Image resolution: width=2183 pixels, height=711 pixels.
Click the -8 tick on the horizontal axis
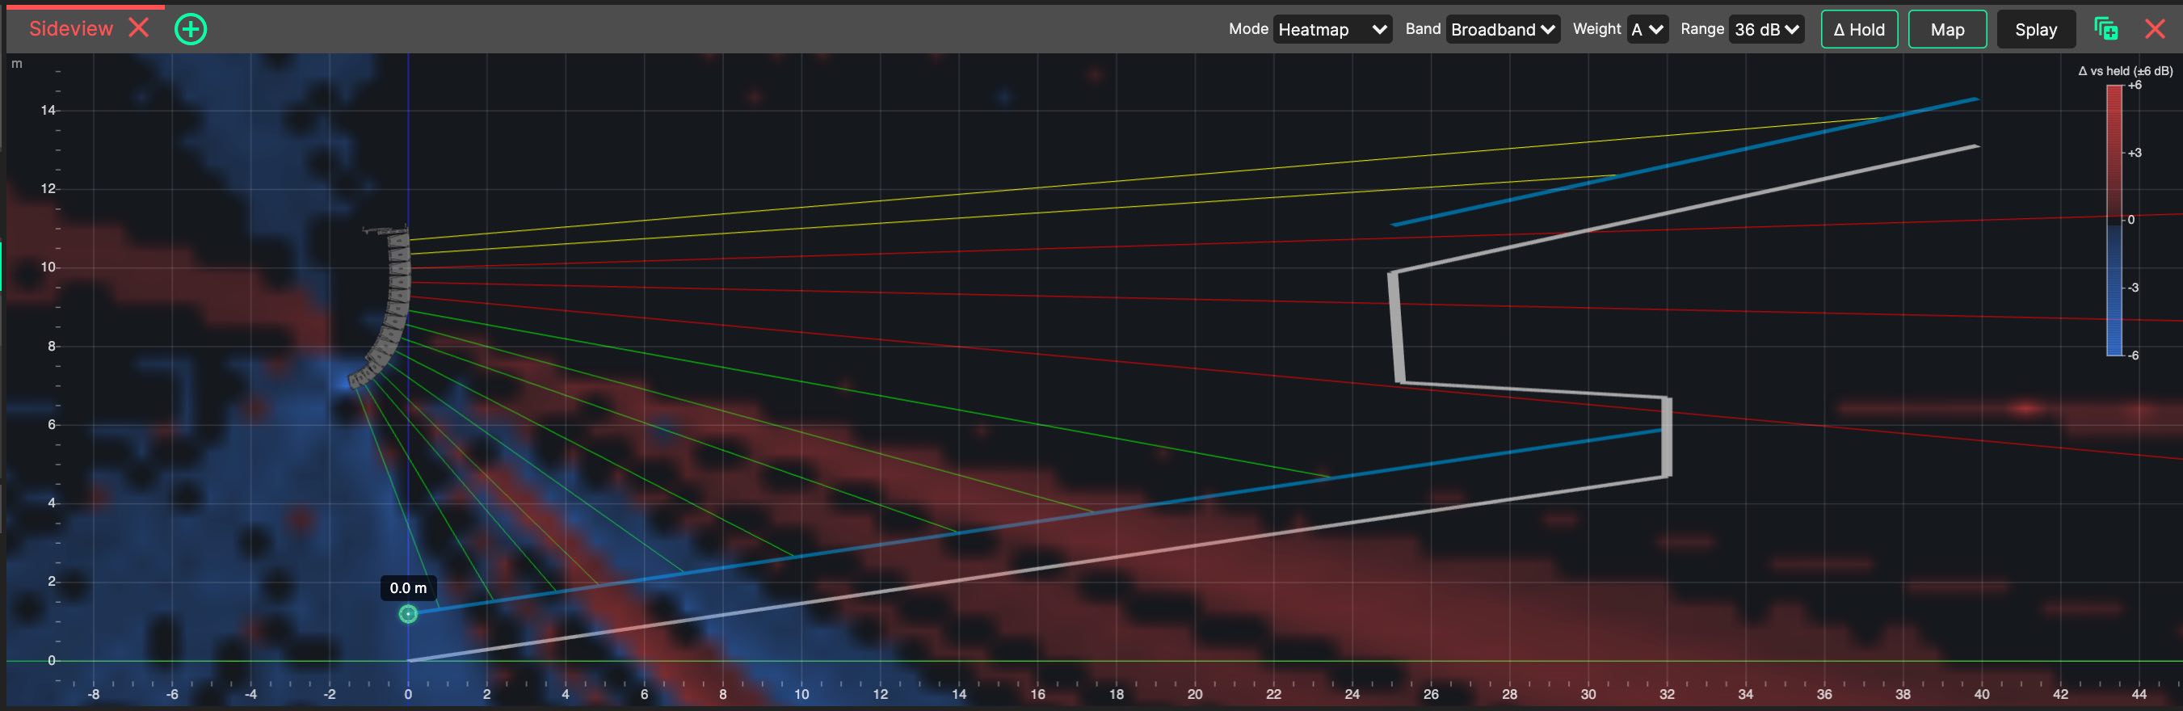pos(93,694)
